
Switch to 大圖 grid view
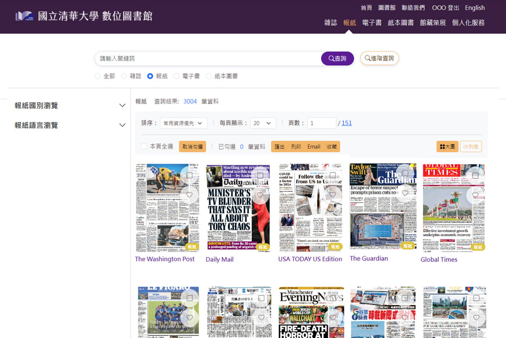click(447, 147)
